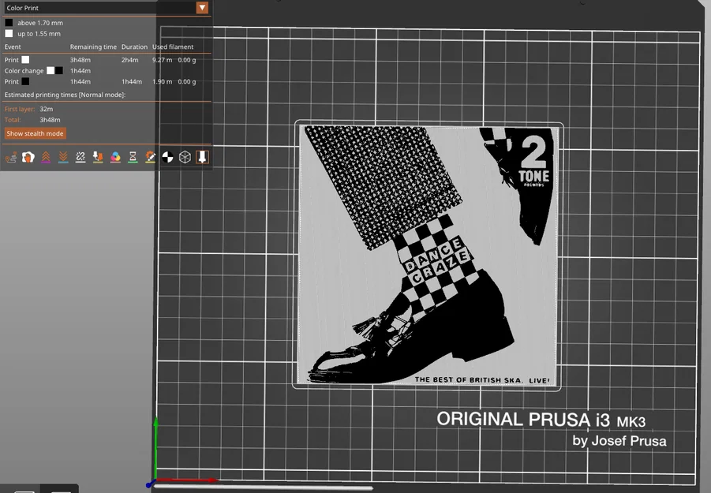Click the orange dropdown arrow beside Color Print
The height and width of the screenshot is (493, 711).
point(202,8)
